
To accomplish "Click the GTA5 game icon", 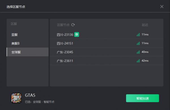I will pos(16,98).
